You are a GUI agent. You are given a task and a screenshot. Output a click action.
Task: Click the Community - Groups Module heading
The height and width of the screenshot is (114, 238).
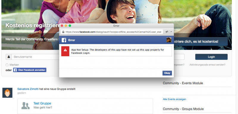tap(183, 109)
